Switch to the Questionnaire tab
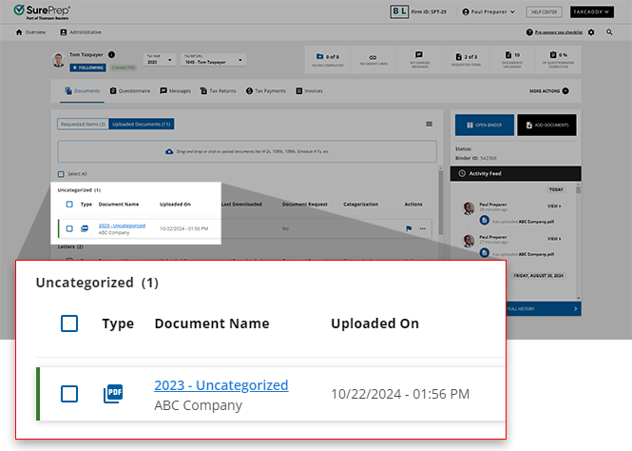 (x=130, y=90)
